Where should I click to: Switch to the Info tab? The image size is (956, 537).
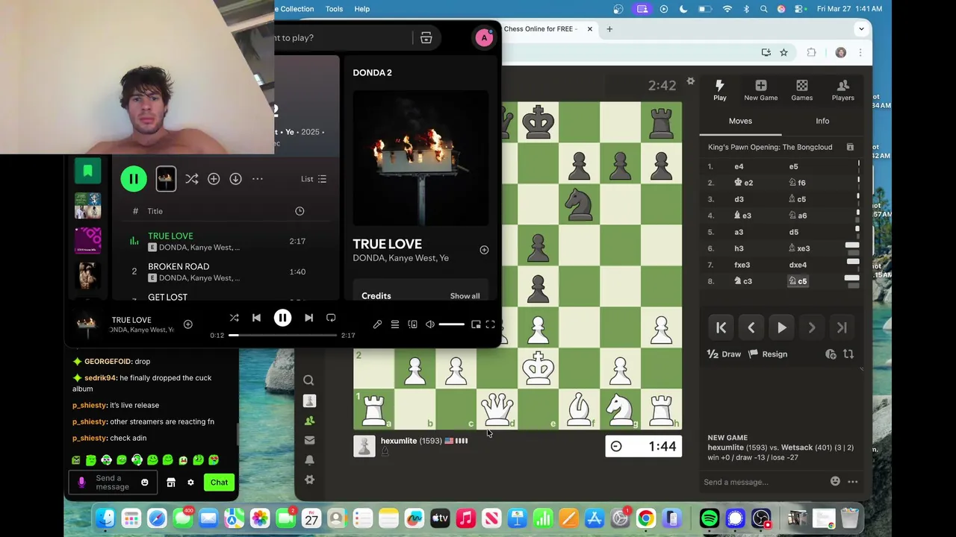pos(822,121)
